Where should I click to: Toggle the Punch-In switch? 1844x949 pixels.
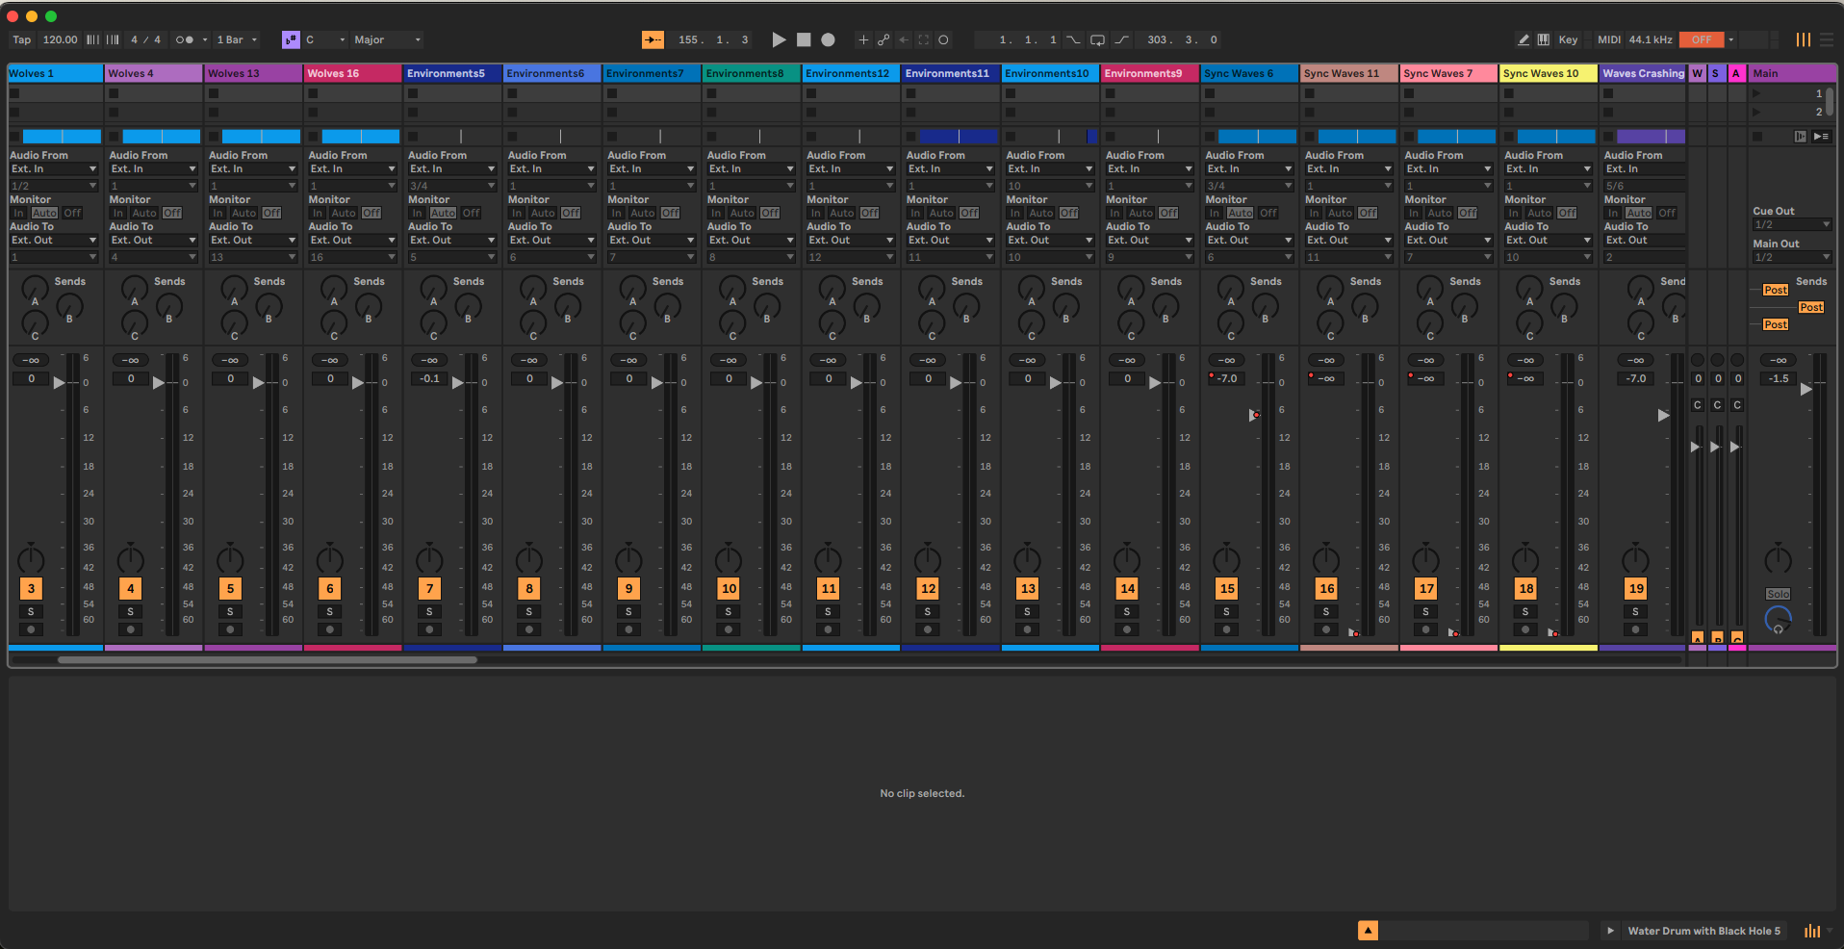point(1073,39)
